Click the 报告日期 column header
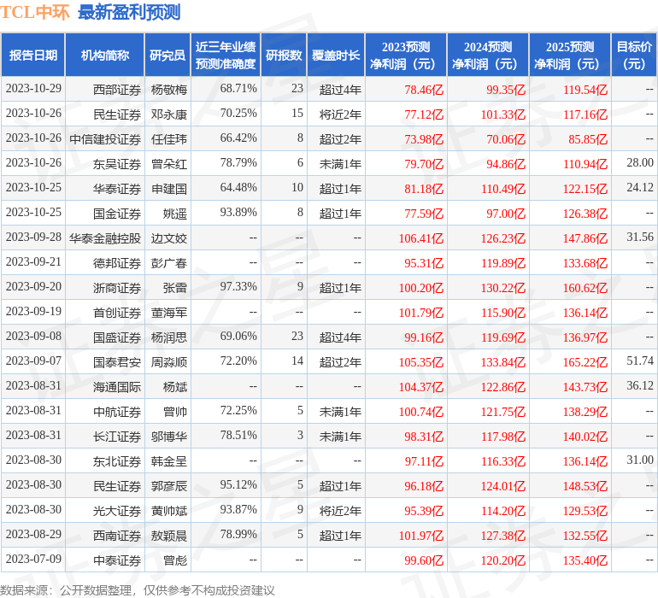The width and height of the screenshot is (658, 598). 33,55
